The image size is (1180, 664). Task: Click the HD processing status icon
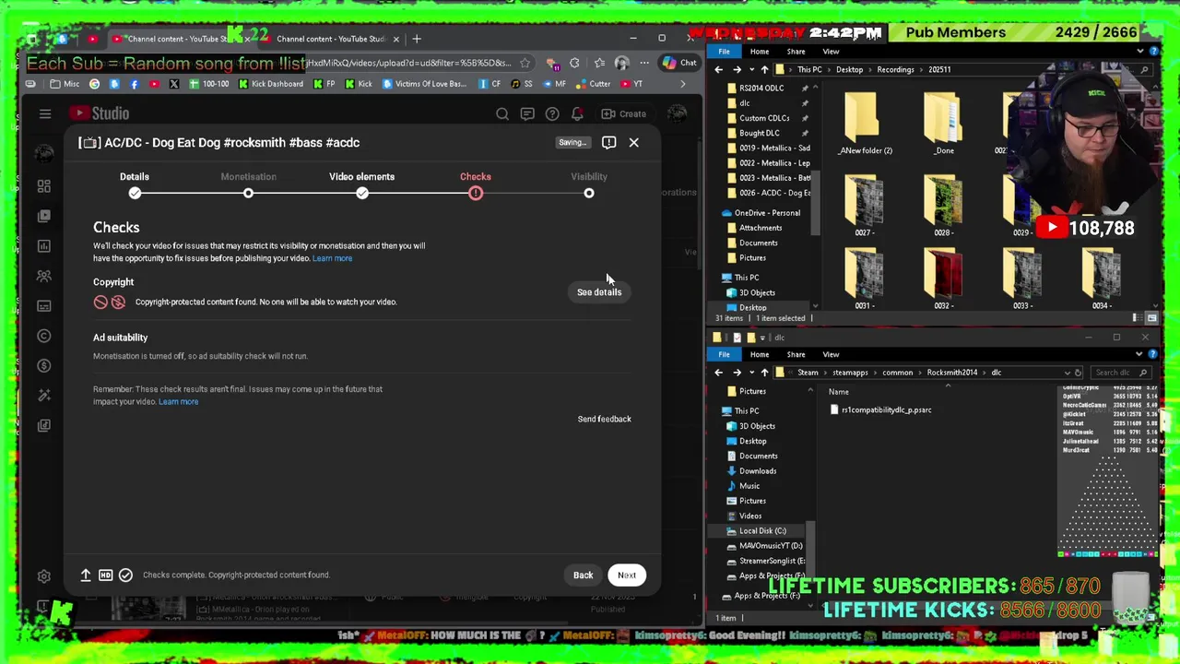click(x=105, y=575)
